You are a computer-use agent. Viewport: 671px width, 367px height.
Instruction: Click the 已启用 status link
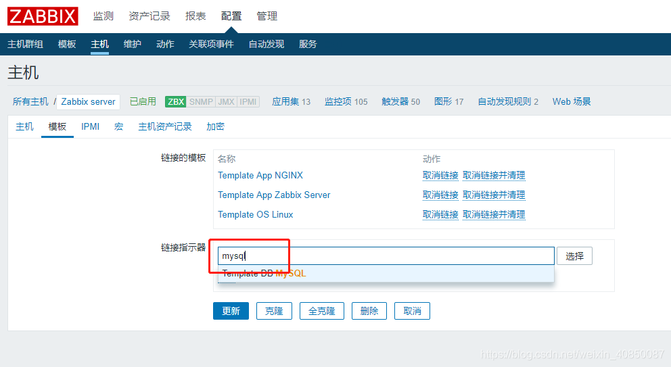pyautogui.click(x=143, y=101)
